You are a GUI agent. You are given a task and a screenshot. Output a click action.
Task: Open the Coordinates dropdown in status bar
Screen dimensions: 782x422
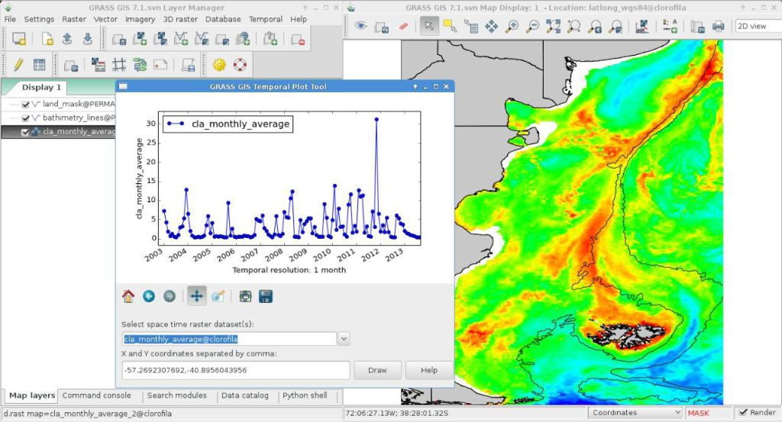tap(635, 413)
